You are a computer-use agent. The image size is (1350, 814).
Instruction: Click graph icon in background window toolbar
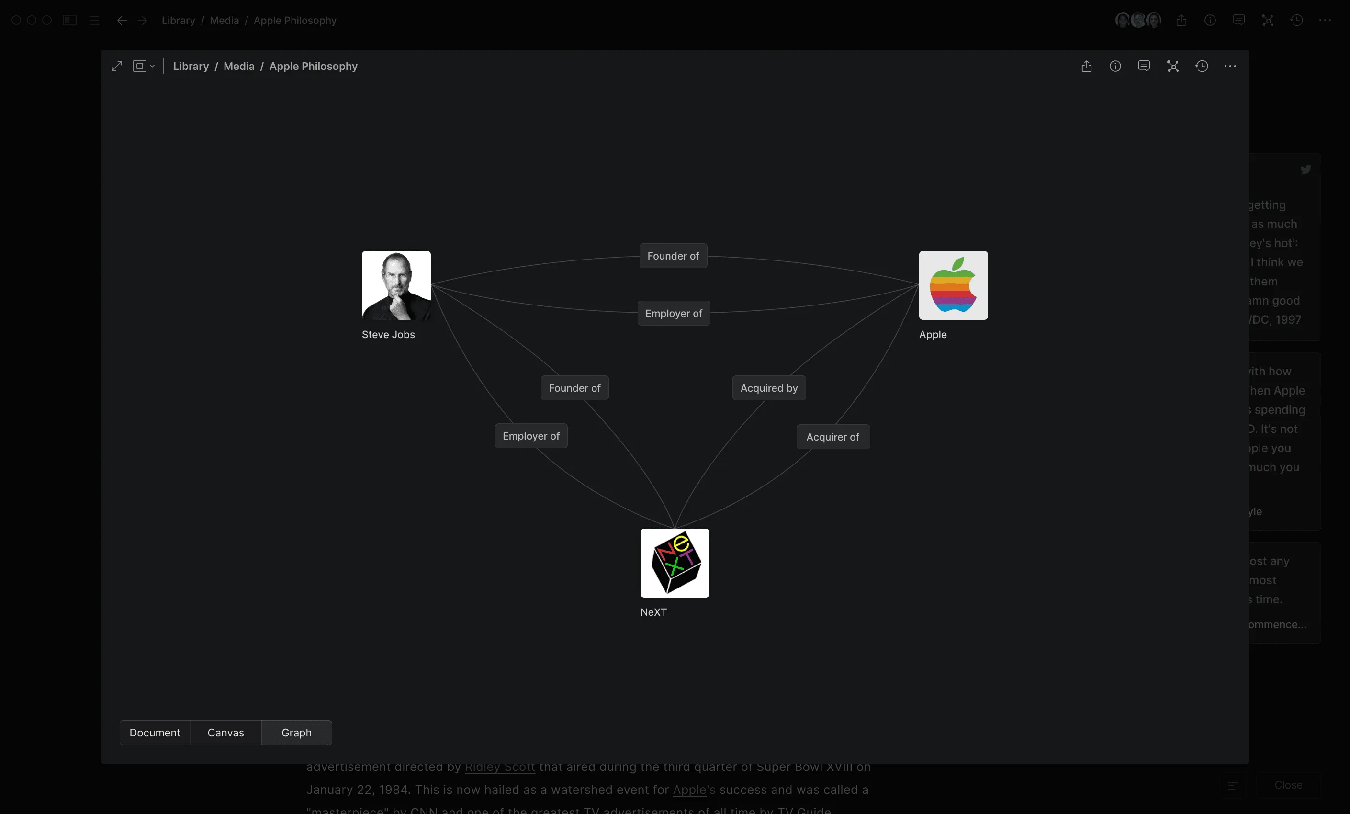pyautogui.click(x=1267, y=20)
